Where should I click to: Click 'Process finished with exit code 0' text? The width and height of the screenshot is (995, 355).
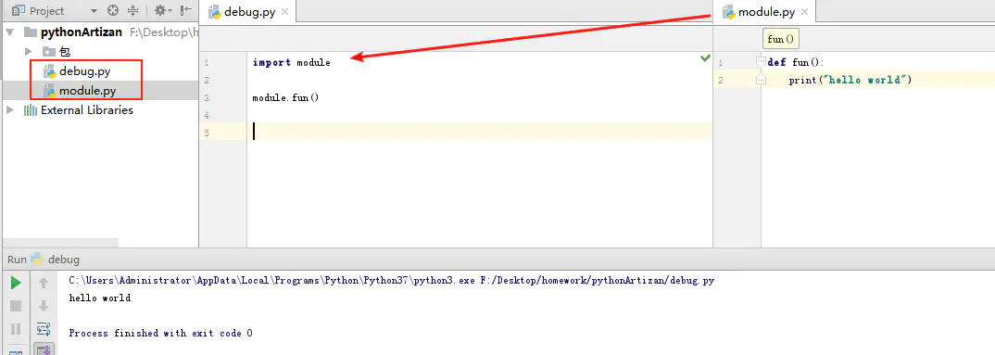160,333
